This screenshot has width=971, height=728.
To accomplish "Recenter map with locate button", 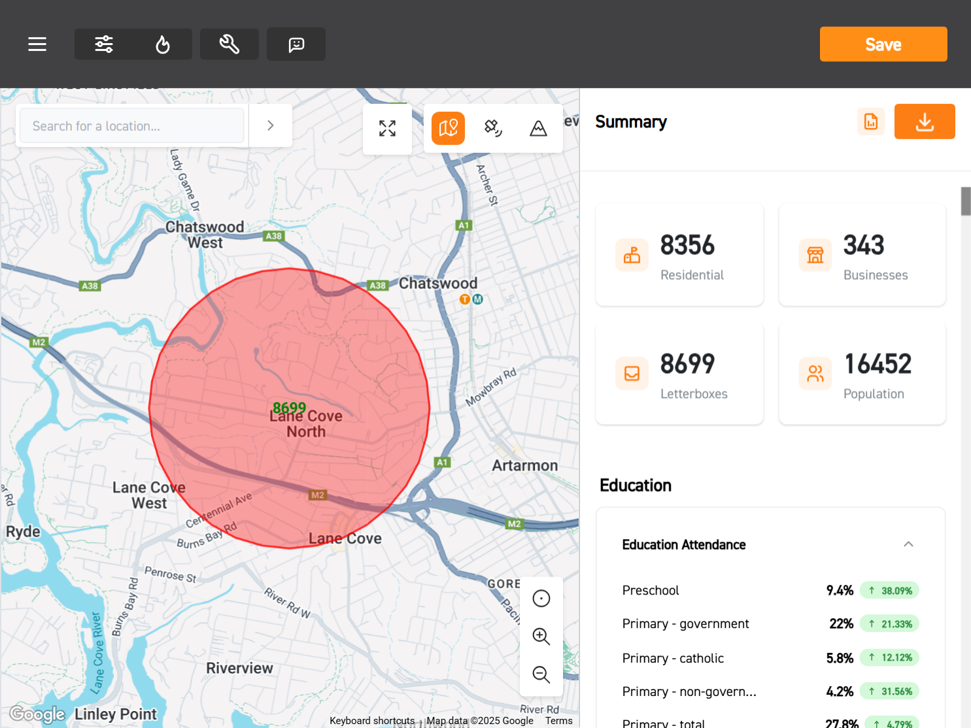I will (x=541, y=598).
